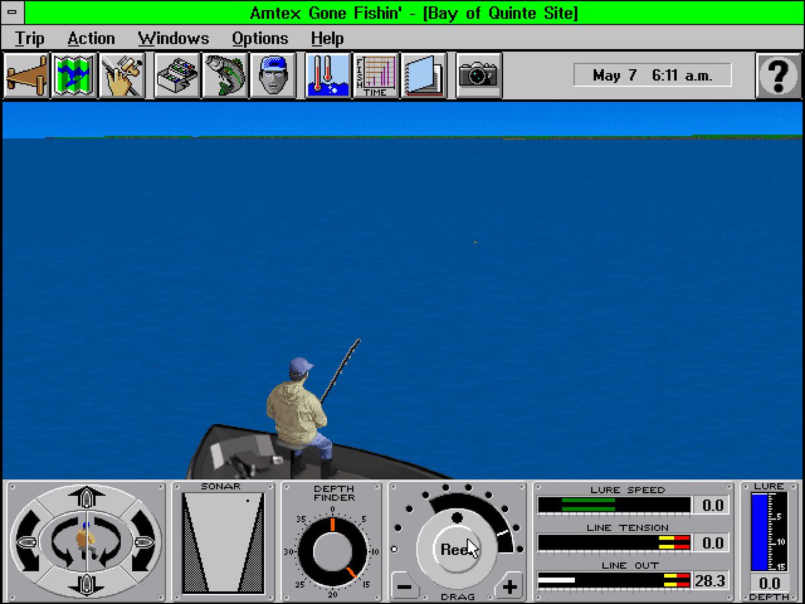Click the Line Out gauge bar

point(614,580)
